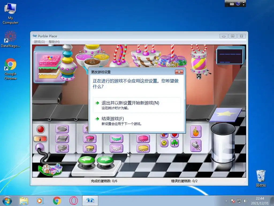Viewport: 274px width, 206px height.
Task: Launch media player from taskbar
Action: (x=40, y=201)
